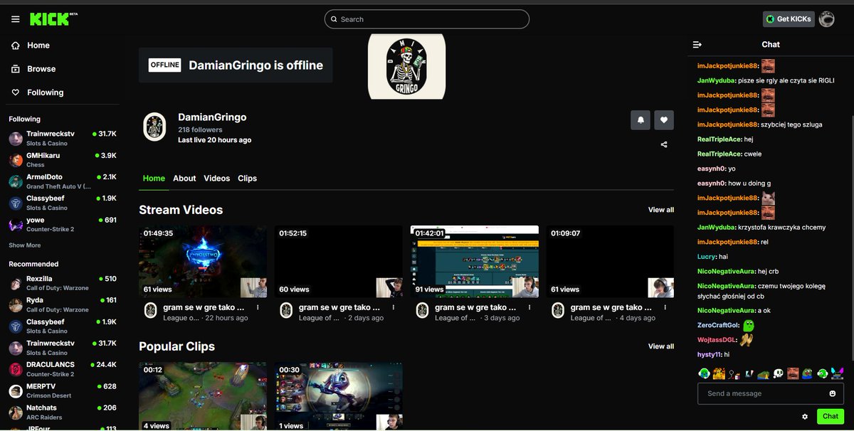Open options menu of the 2 days ago video
The image size is (854, 431).
[394, 308]
